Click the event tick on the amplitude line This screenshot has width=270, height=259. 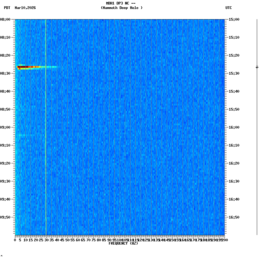[x=257, y=67]
